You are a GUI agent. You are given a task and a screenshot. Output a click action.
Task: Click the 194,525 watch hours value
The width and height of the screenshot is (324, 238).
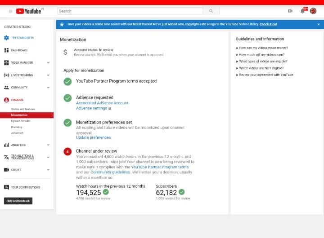89,193
